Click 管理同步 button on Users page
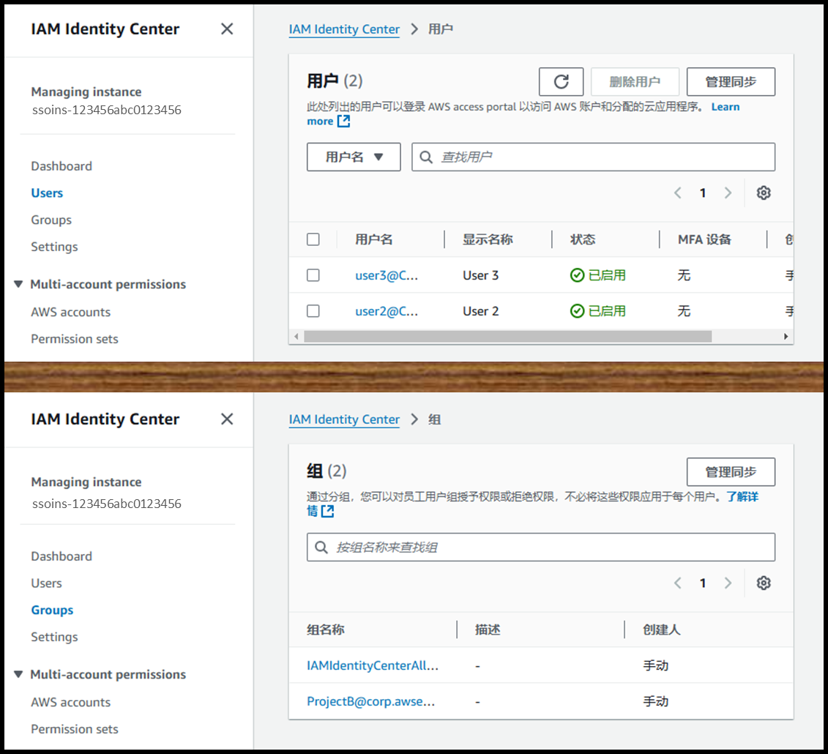This screenshot has height=754, width=828. (731, 82)
